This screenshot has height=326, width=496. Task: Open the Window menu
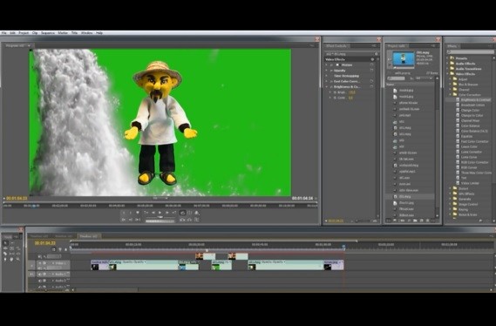pos(86,33)
